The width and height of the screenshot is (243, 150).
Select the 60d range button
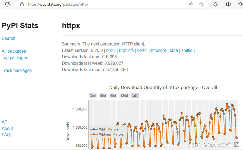click(x=103, y=96)
